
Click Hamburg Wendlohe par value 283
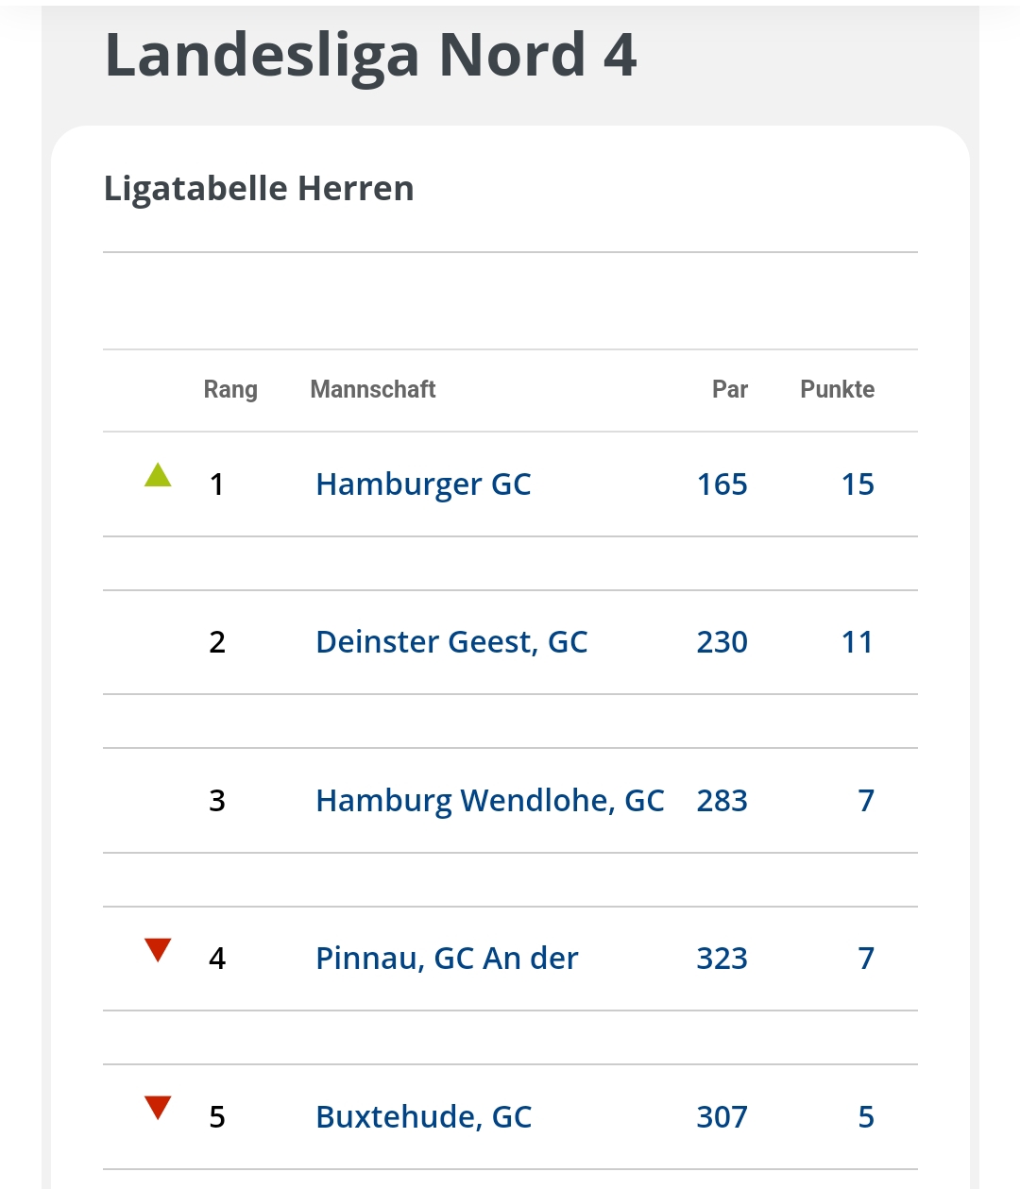coord(722,801)
